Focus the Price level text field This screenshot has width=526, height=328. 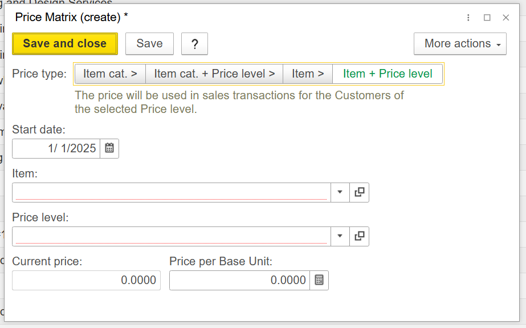tap(171, 236)
